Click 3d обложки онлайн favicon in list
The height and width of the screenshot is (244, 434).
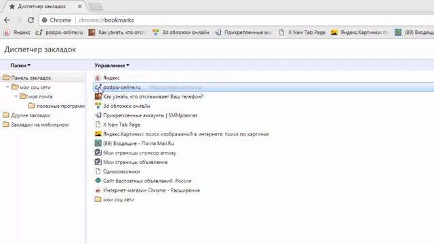(98, 106)
